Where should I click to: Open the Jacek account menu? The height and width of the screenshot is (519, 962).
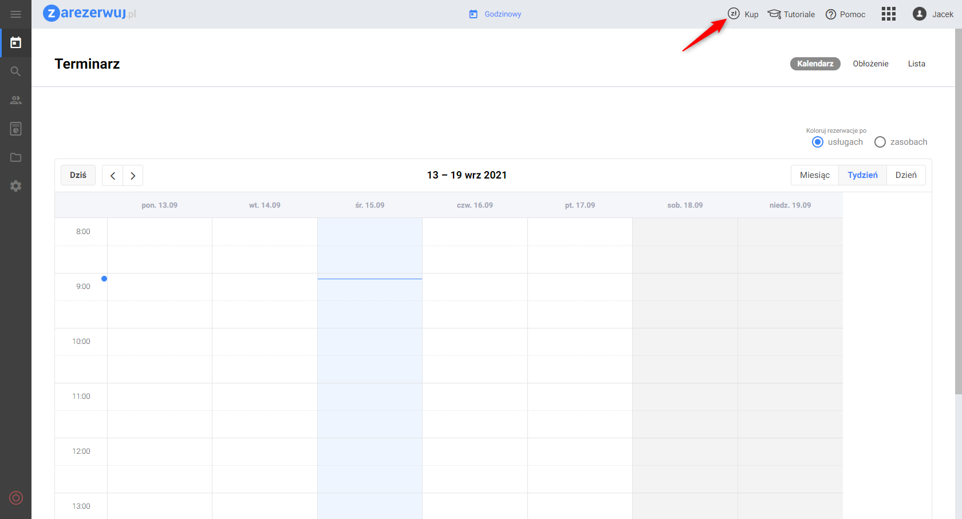943,14
